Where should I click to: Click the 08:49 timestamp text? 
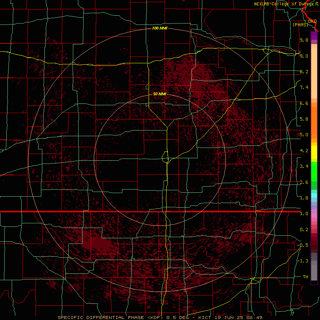point(255,318)
